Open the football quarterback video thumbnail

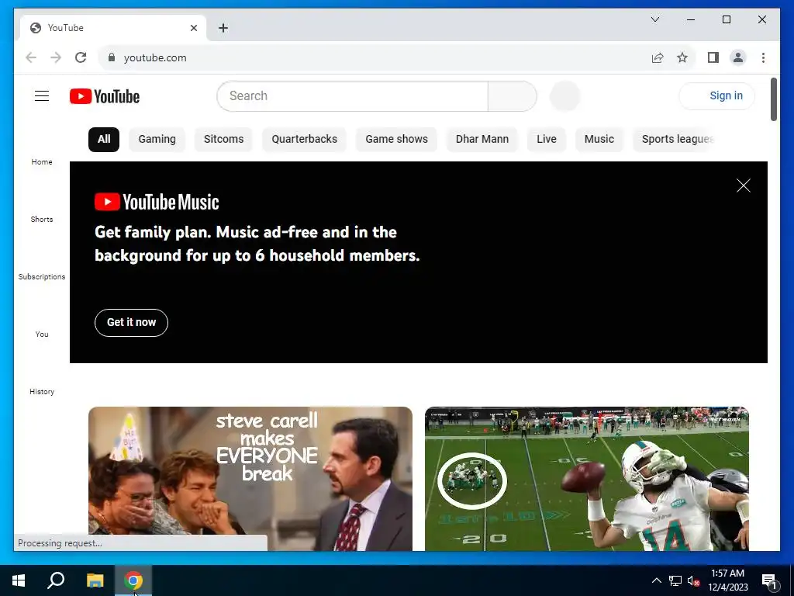tap(587, 479)
